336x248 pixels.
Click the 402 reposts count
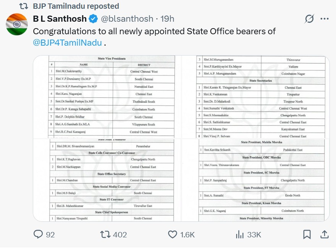pos(120,234)
